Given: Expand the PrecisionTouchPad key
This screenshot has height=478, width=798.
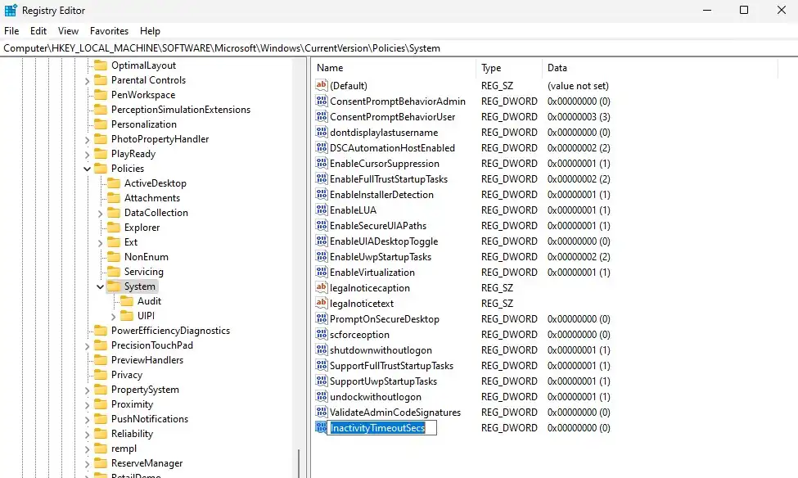Looking at the screenshot, I should click(87, 346).
